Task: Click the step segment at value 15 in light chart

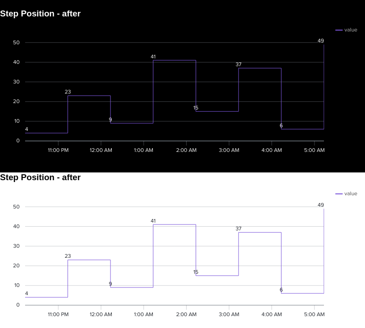Action: pos(217,276)
